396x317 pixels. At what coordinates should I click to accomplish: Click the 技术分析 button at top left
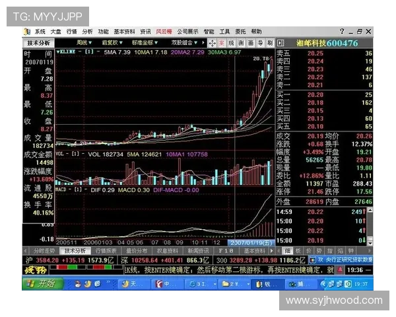[38, 43]
